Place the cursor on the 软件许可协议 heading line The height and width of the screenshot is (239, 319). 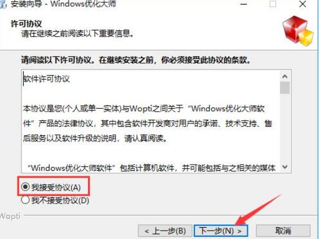pos(47,79)
